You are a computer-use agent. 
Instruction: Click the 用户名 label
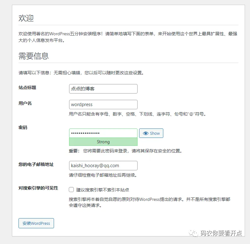25,103
